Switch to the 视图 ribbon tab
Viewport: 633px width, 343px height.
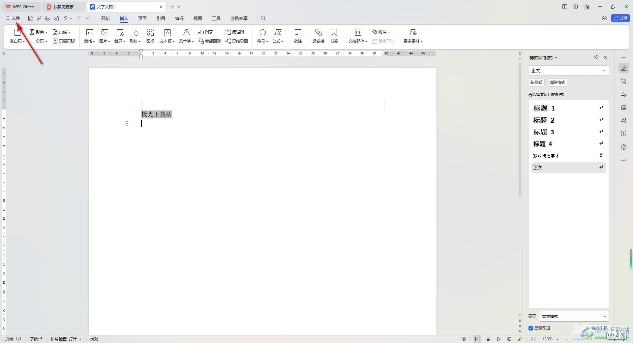click(198, 18)
